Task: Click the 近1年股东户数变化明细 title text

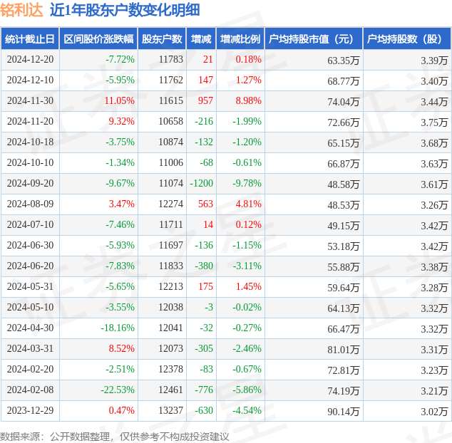Action: click(x=125, y=10)
